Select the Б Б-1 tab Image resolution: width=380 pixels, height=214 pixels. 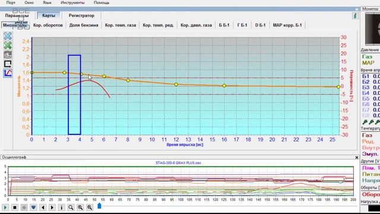click(x=224, y=25)
